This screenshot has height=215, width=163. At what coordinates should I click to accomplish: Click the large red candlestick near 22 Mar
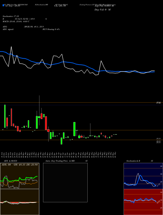[46, 123]
